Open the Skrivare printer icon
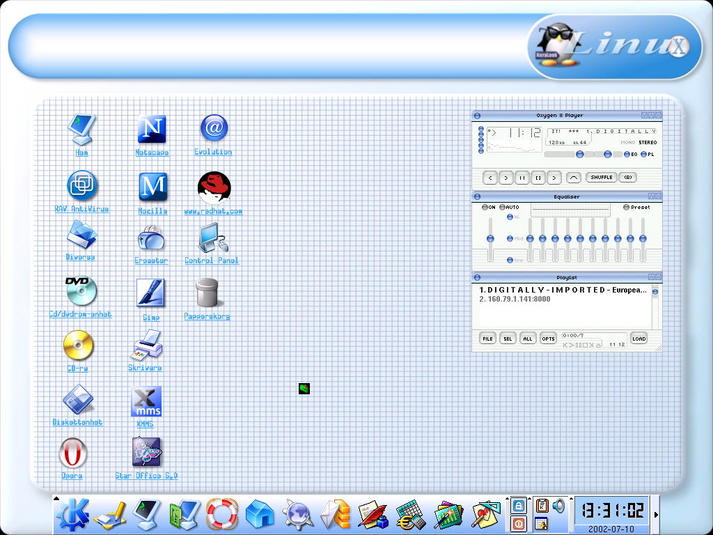The width and height of the screenshot is (713, 535). (146, 345)
